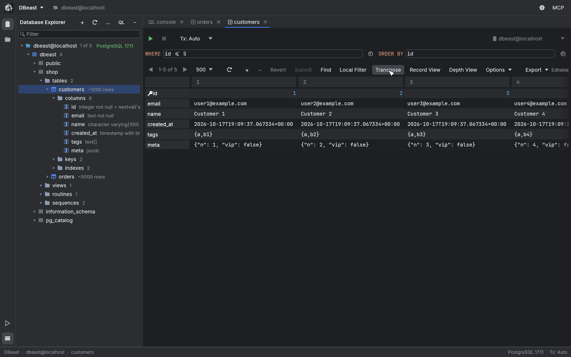Open the 500 page size dropdown
Image resolution: width=571 pixels, height=357 pixels.
tap(204, 70)
